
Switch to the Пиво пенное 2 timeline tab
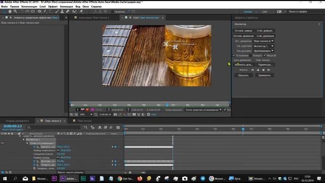(53, 121)
